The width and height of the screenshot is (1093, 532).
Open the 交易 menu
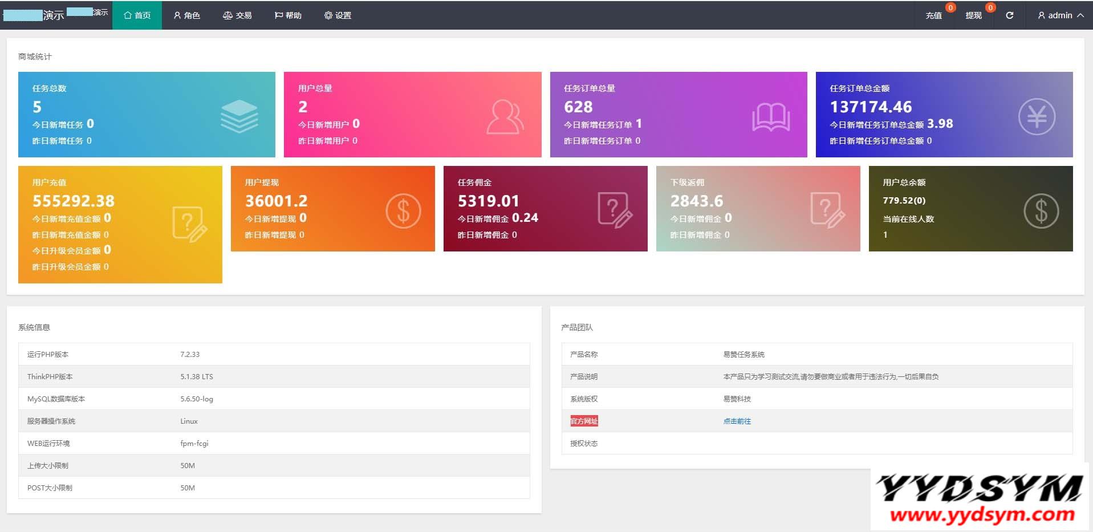tap(237, 15)
